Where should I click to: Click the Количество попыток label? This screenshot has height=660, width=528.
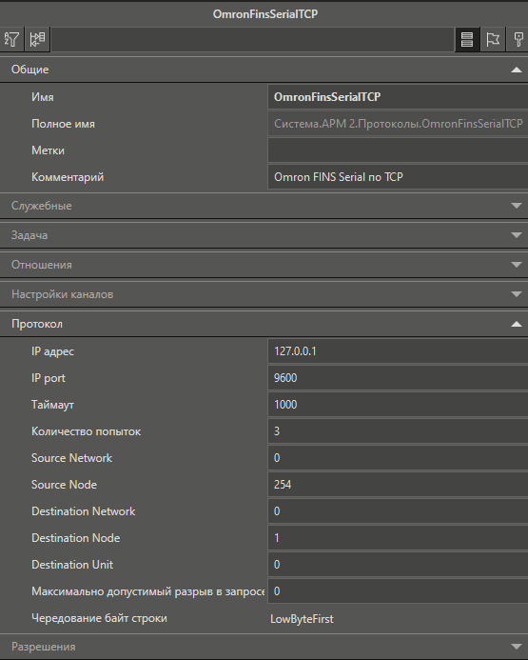click(87, 431)
